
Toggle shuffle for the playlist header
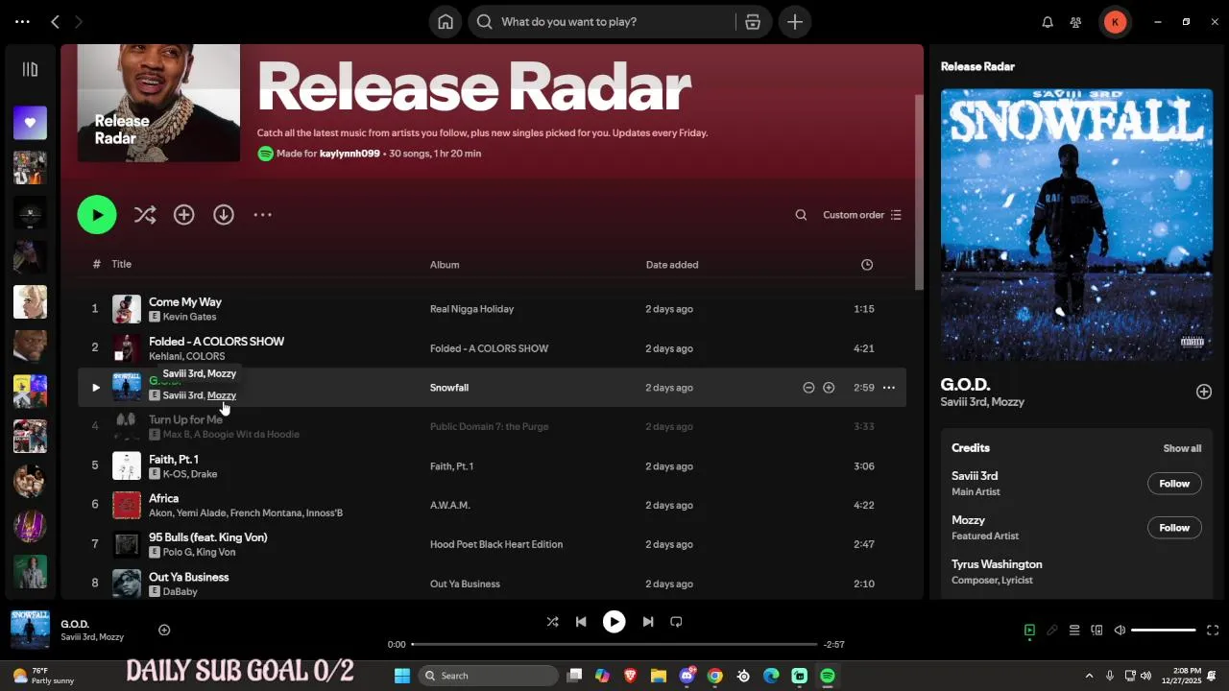[145, 215]
